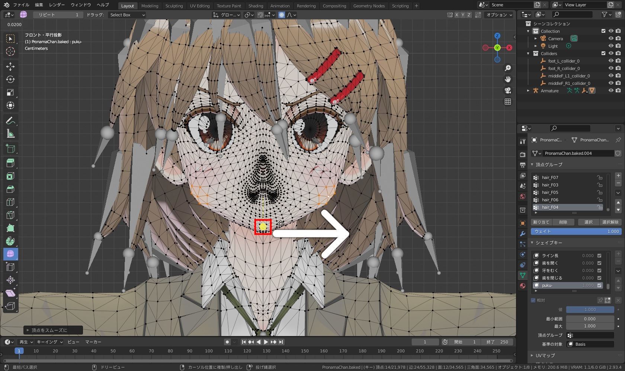Open the 再生 playback dropdown
Image resolution: width=625 pixels, height=371 pixels.
(26, 342)
